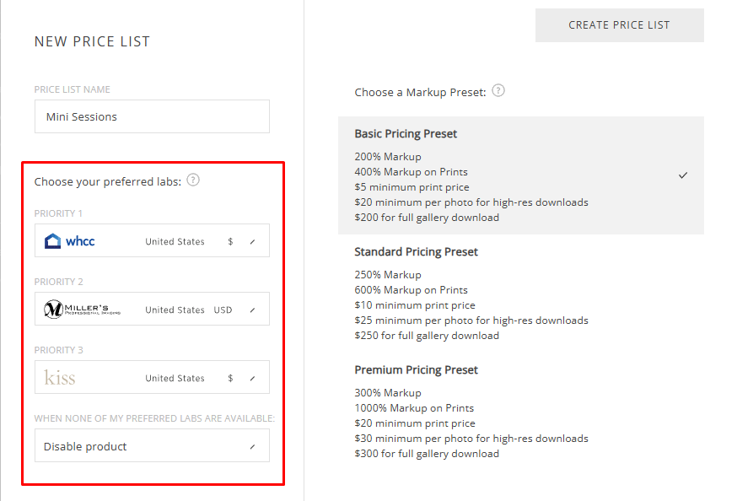Select the Standard Pricing Preset
The image size is (737, 501).
coord(520,294)
